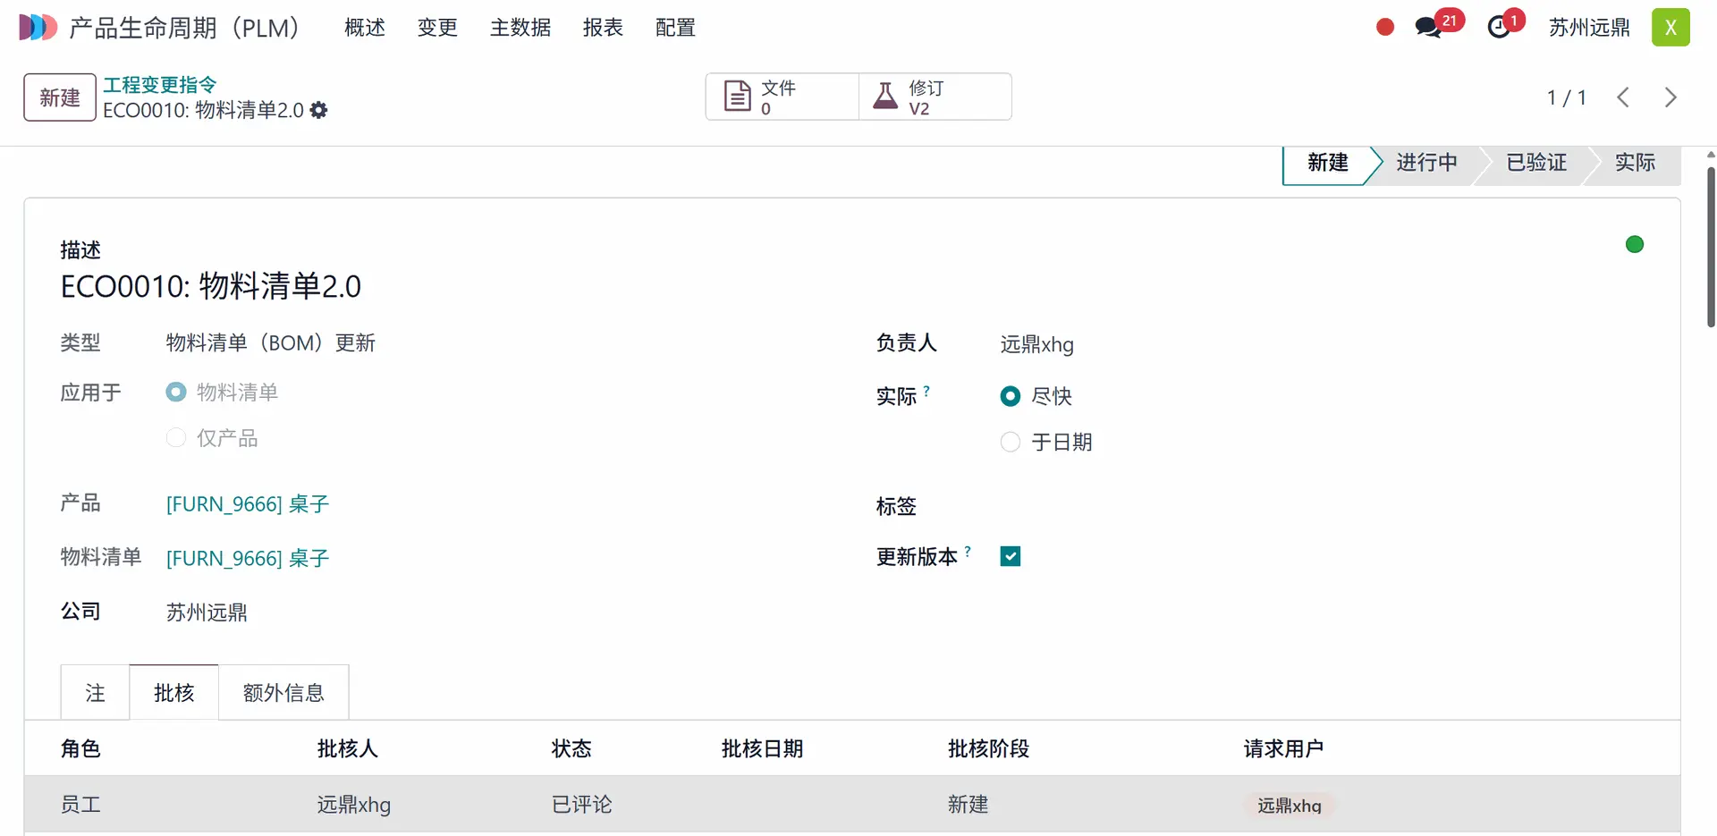The height and width of the screenshot is (836, 1717).
Task: Open the activities clock icon
Action: point(1499,28)
